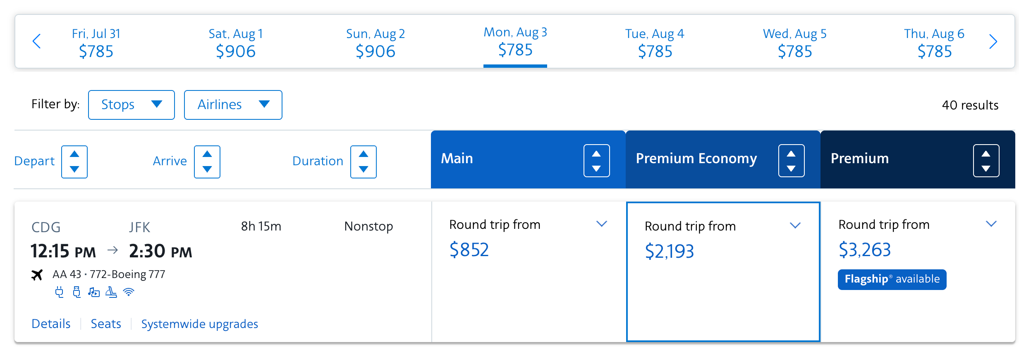Click the airplane icon next to AA 43
Viewport: 1019px width, 347px height.
click(37, 274)
